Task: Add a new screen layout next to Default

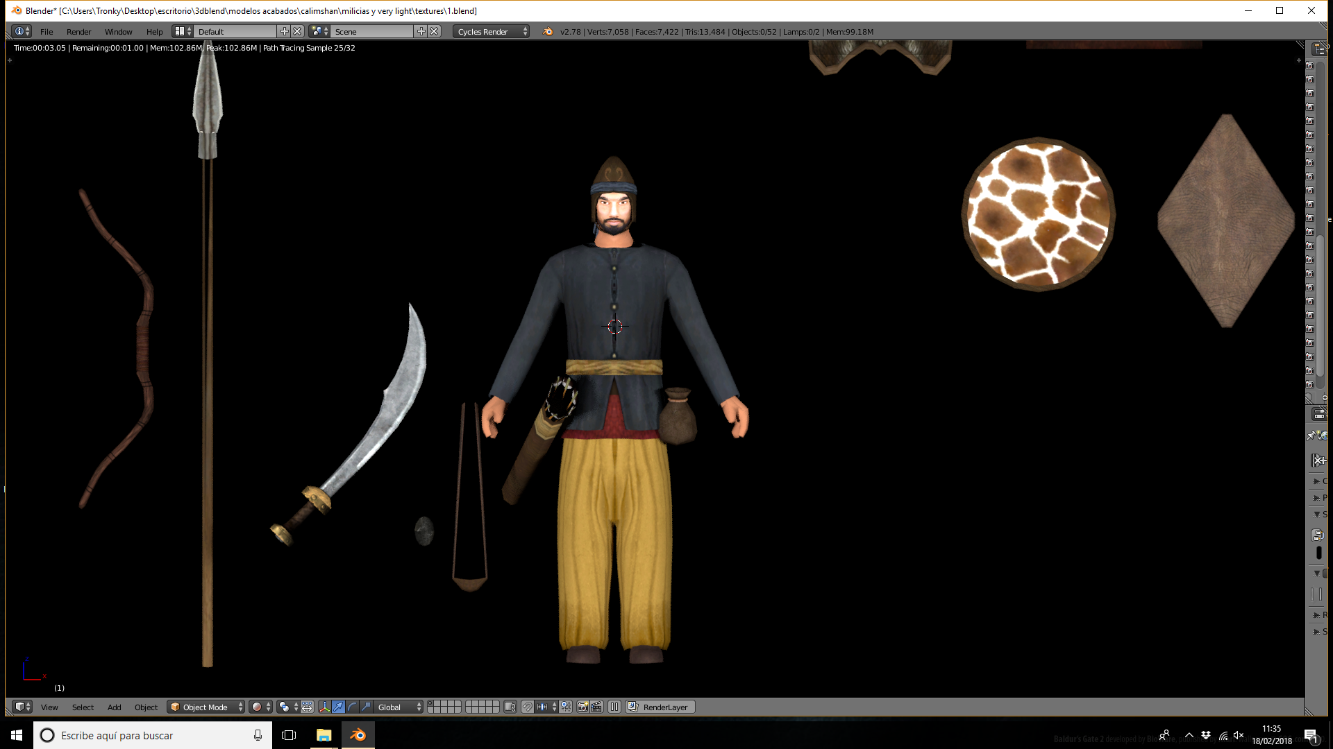Action: tap(284, 31)
